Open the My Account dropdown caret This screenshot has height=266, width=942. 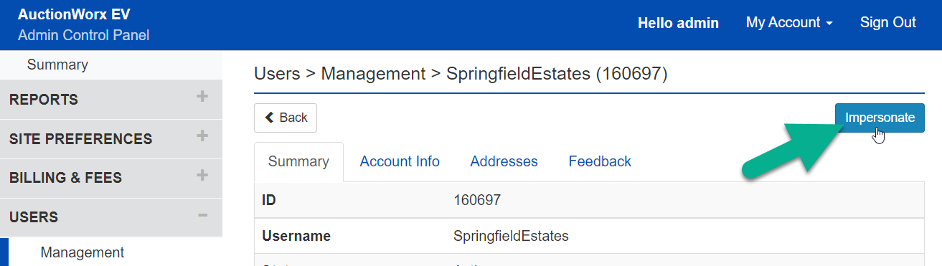coord(829,23)
